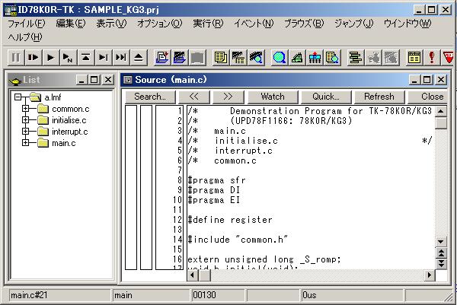
Task: Expand the main.c tree node
Action: [25, 143]
